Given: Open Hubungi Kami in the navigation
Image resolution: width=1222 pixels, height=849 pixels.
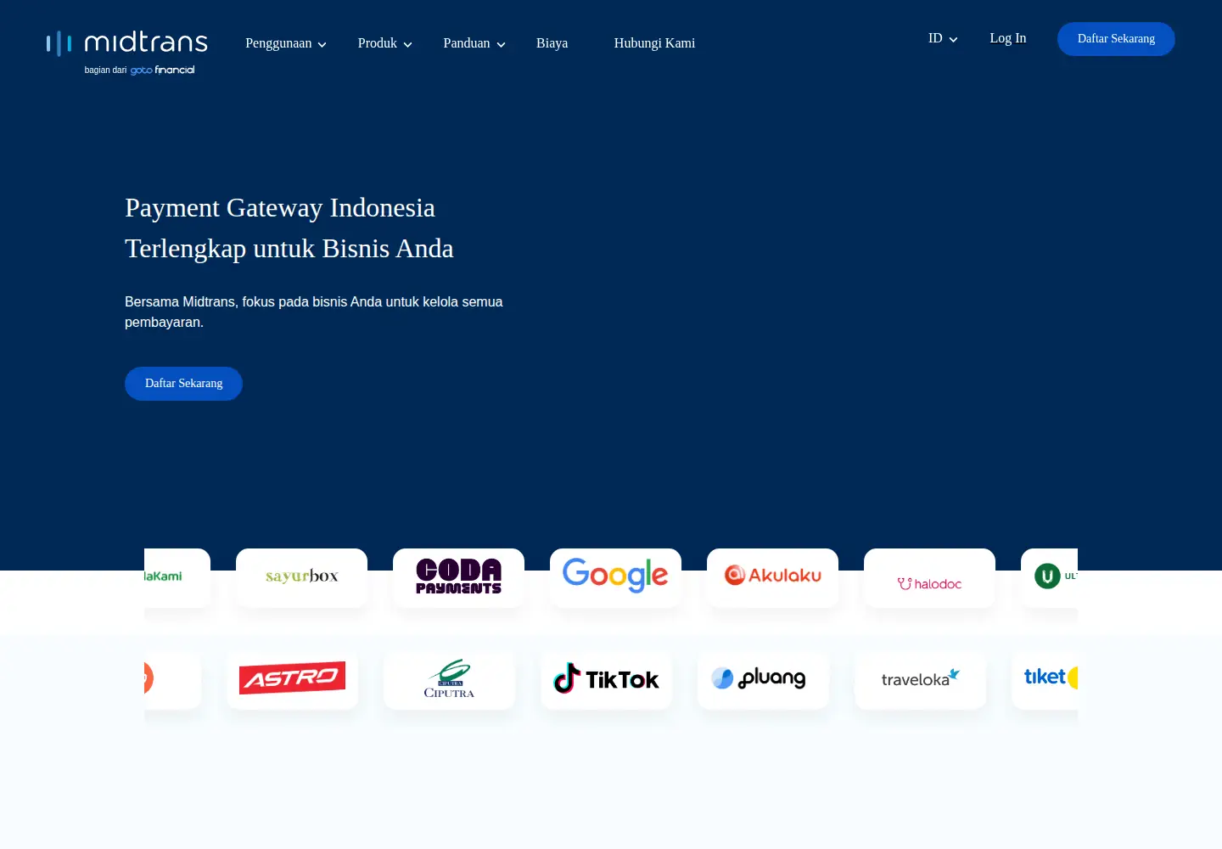Looking at the screenshot, I should pyautogui.click(x=654, y=43).
